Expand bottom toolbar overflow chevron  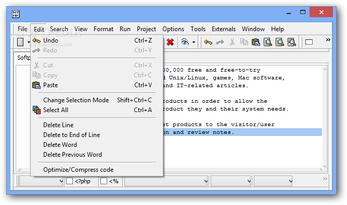pos(325,179)
